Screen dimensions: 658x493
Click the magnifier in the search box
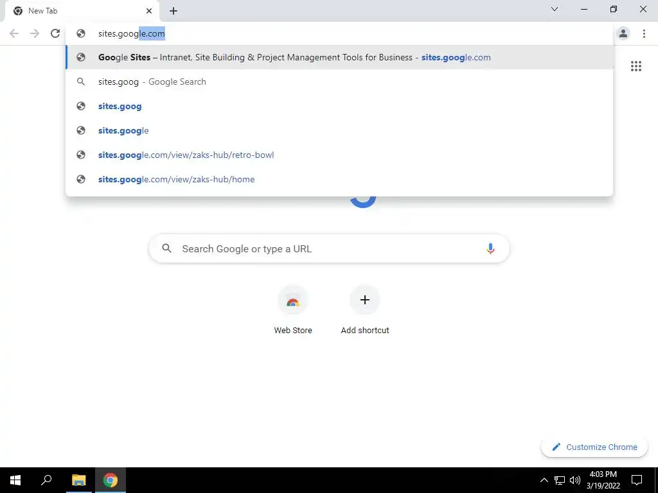(x=166, y=248)
